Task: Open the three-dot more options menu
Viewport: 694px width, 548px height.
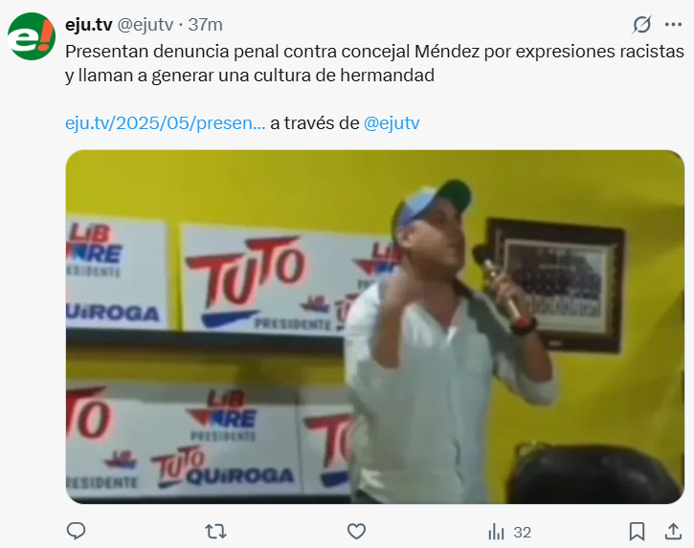Action: [x=673, y=25]
